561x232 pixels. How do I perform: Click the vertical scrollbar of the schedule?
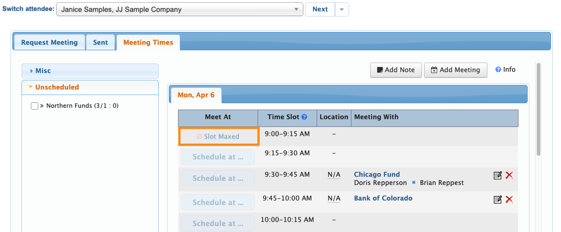(539, 110)
